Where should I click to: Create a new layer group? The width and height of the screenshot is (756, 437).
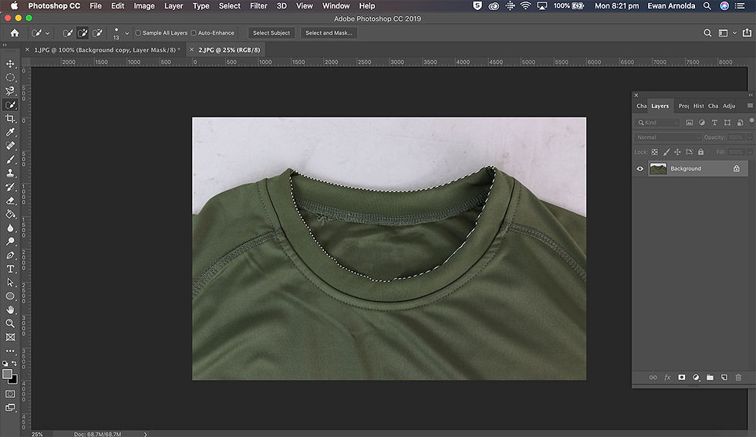pyautogui.click(x=710, y=378)
